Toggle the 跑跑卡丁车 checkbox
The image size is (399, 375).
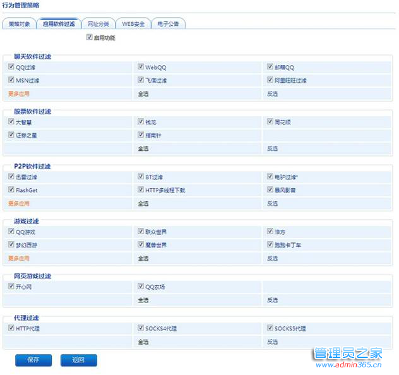click(270, 245)
